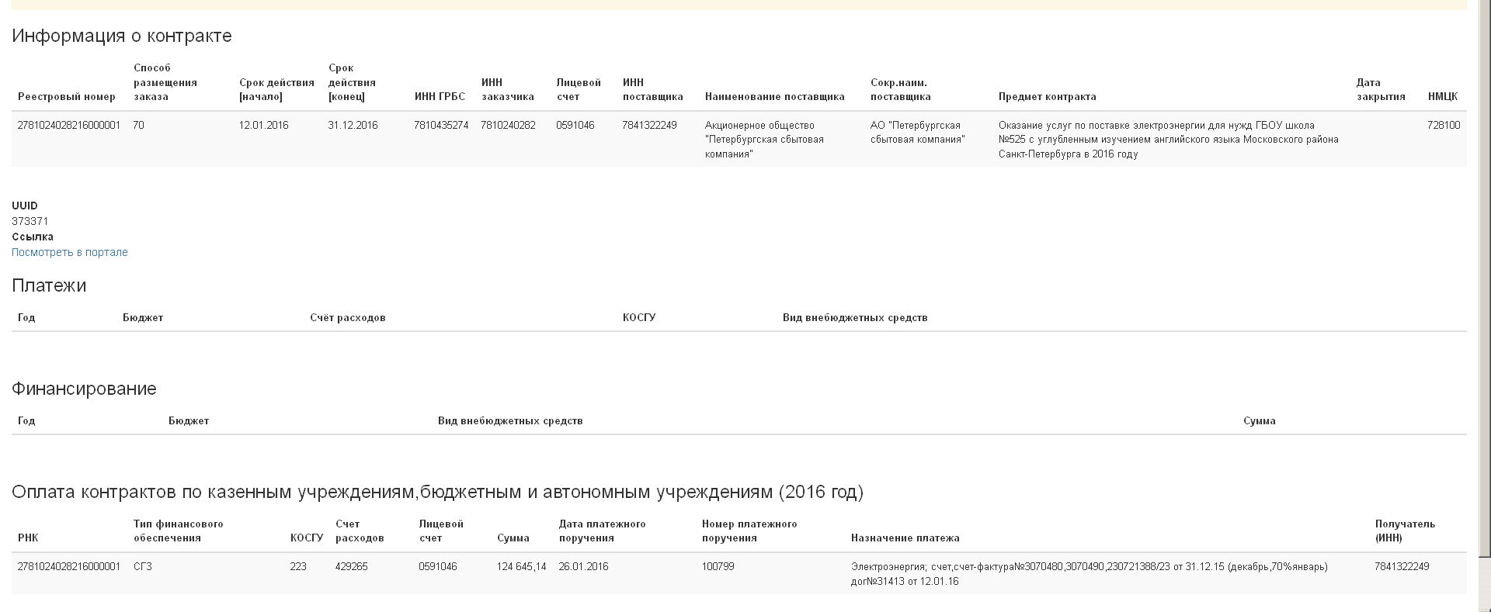This screenshot has width=1491, height=612.
Task: Click the "Назначение платежа" column header
Action: point(905,538)
